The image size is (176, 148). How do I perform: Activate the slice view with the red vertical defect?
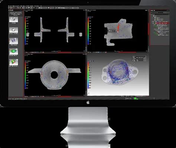click(x=118, y=31)
